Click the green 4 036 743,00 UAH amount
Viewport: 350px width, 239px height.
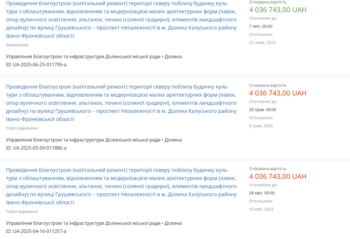(x=278, y=10)
